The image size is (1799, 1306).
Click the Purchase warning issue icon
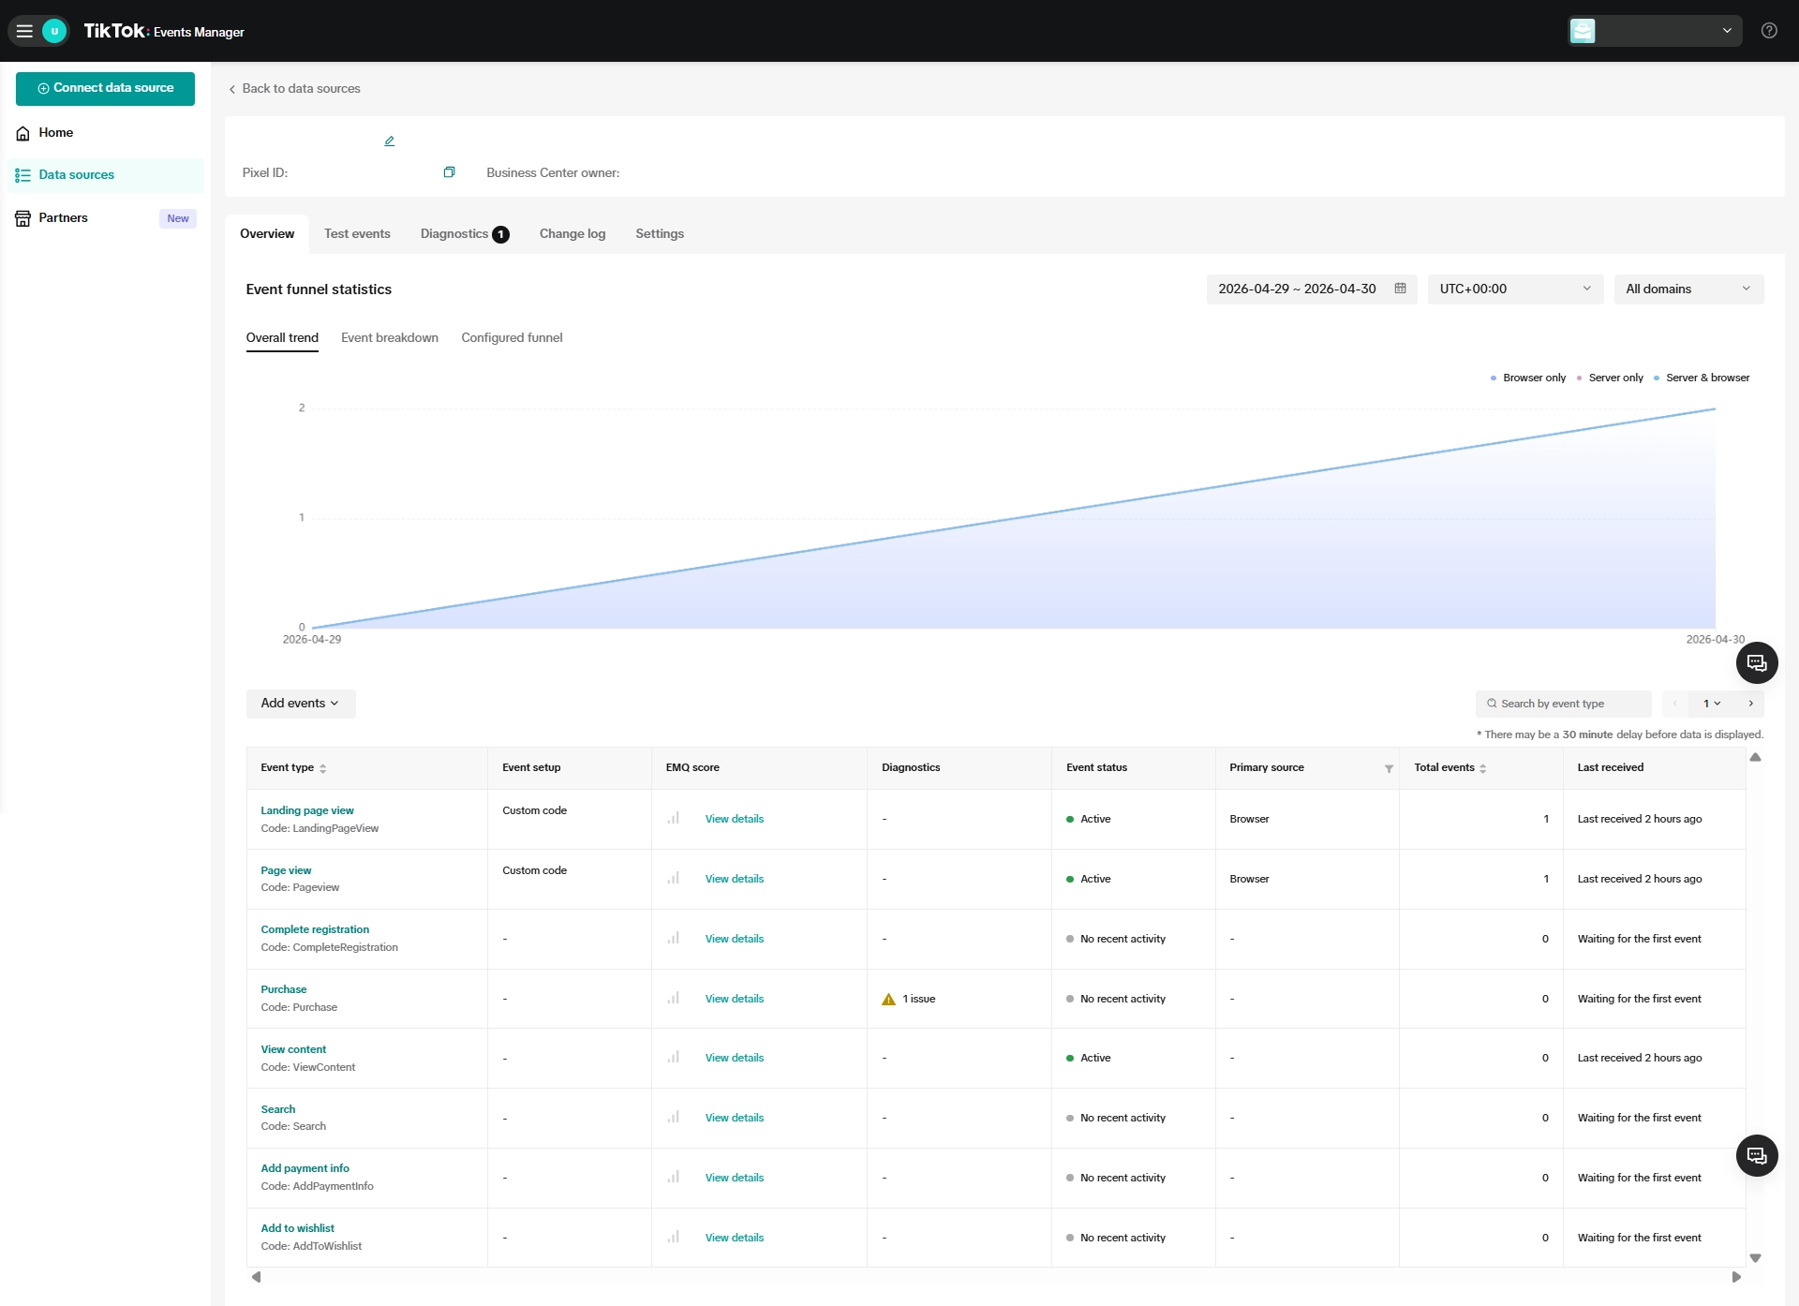click(888, 1000)
